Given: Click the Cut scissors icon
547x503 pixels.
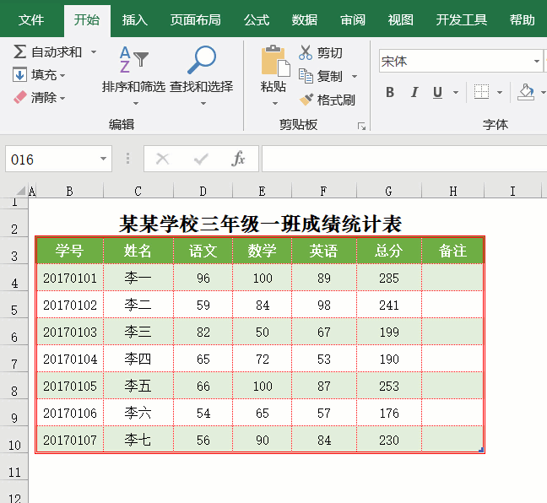Looking at the screenshot, I should [x=306, y=52].
